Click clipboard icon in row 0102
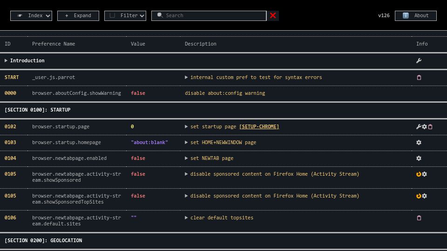 (x=430, y=126)
